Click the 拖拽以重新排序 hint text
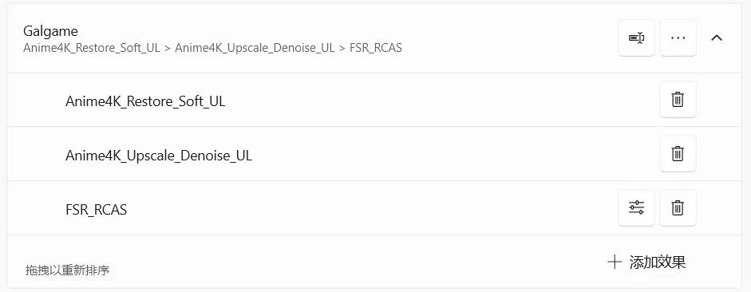751x292 pixels. (x=68, y=270)
